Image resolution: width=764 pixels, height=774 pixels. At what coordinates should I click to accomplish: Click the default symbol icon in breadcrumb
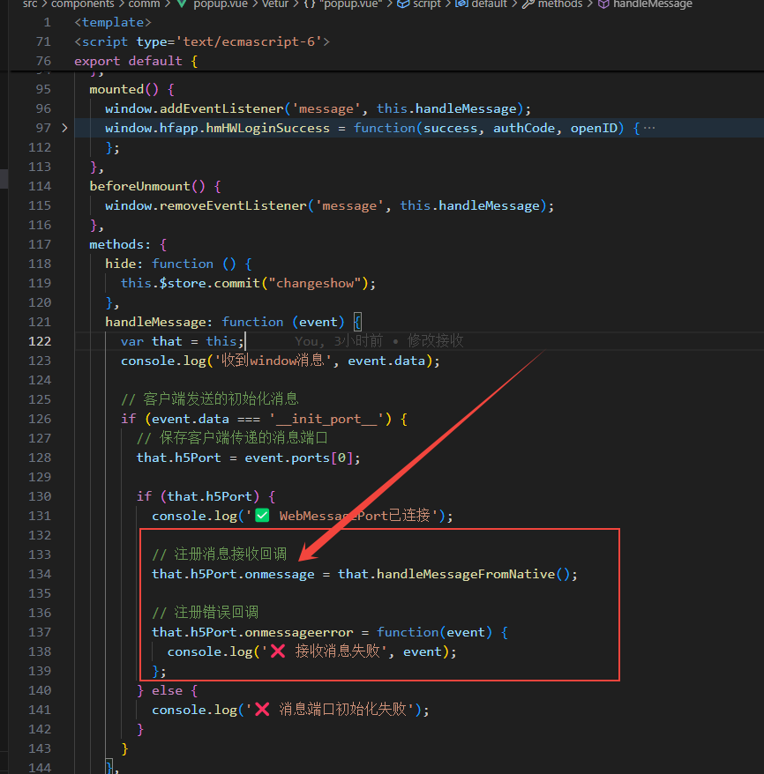461,4
